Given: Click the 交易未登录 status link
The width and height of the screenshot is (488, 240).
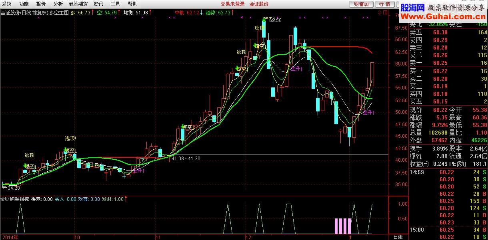Looking at the screenshot, I should point(232,4).
